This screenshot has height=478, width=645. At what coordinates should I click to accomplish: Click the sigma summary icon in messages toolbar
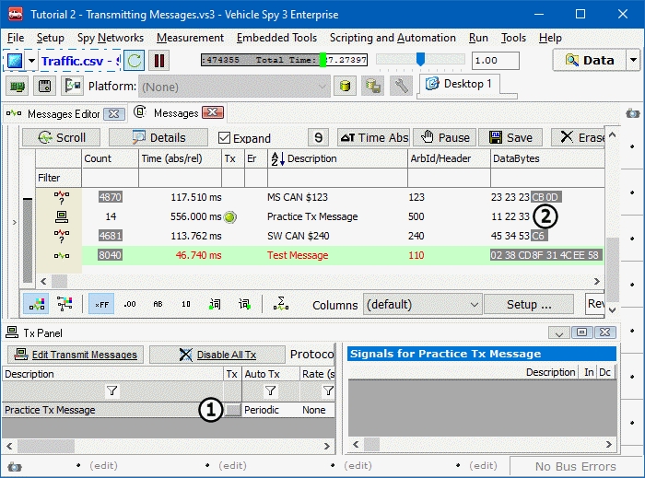click(281, 304)
